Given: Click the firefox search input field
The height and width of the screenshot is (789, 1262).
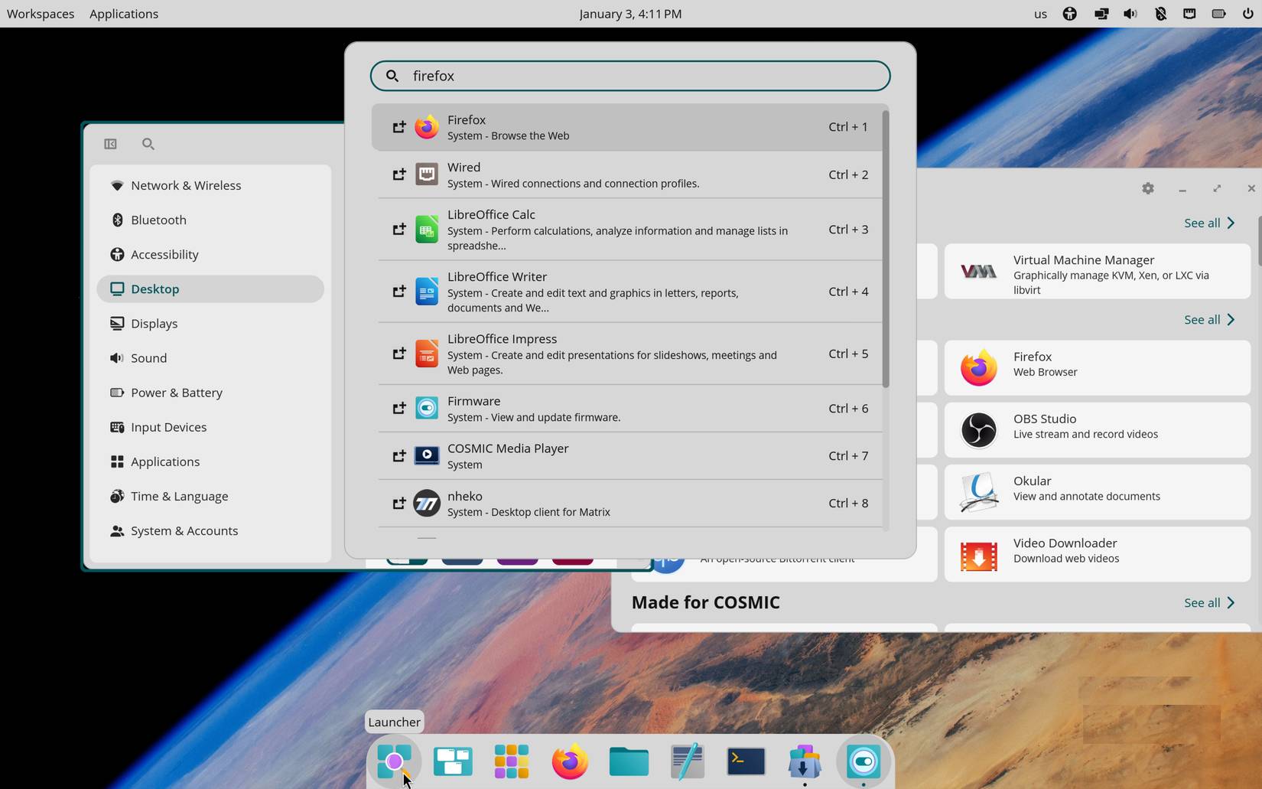Looking at the screenshot, I should tap(630, 76).
